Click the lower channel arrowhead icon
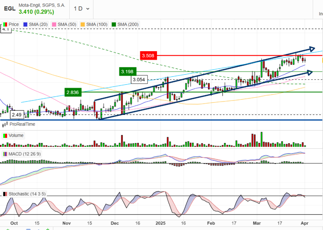 pyautogui.click(x=310, y=72)
